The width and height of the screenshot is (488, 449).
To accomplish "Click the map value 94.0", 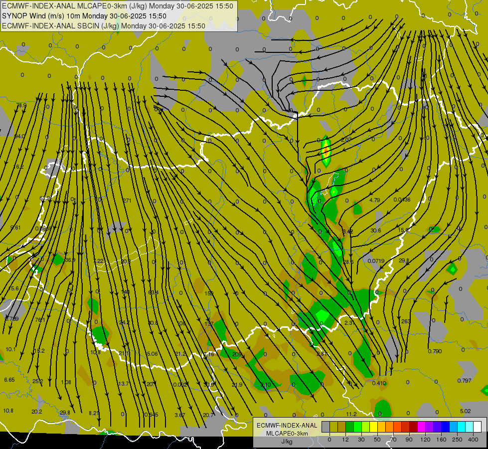I will click(x=19, y=136).
